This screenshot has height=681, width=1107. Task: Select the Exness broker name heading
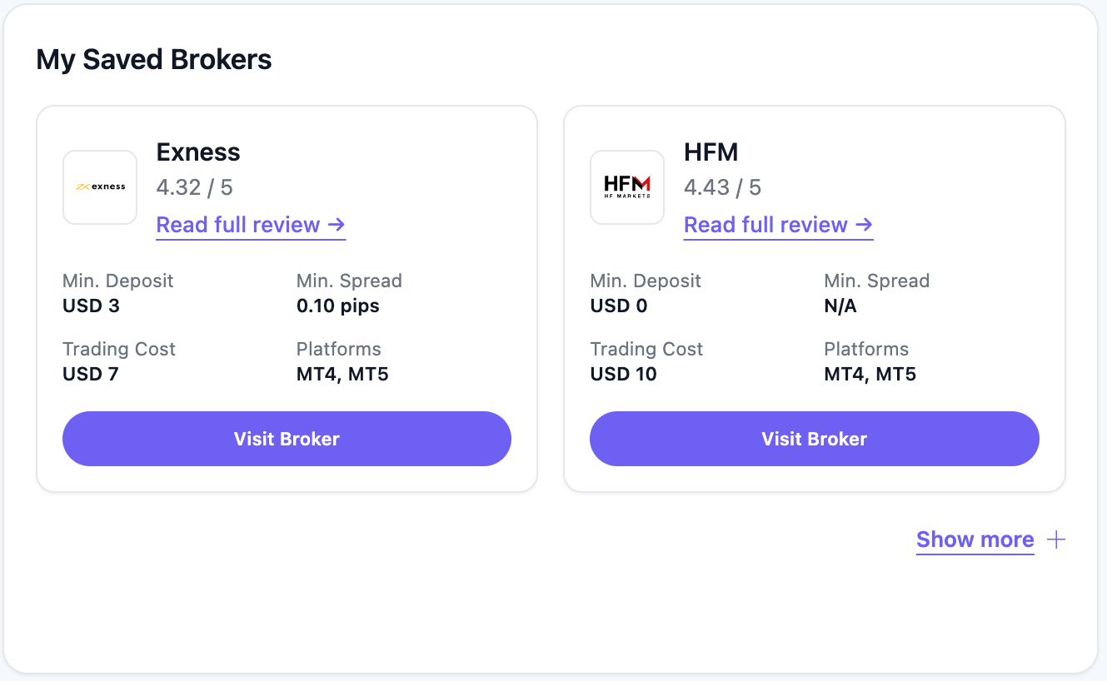pyautogui.click(x=198, y=152)
